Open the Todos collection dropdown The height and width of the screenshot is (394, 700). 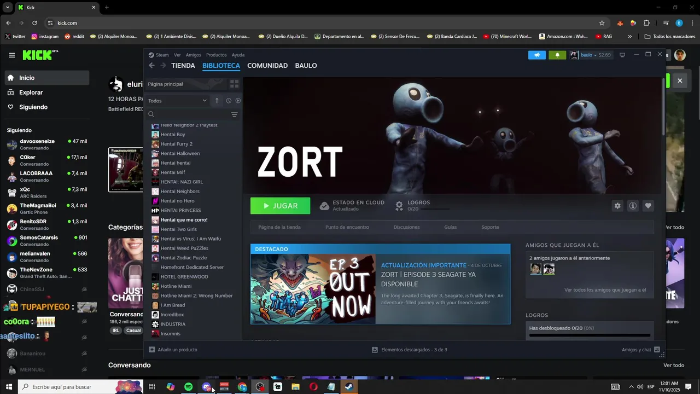point(178,101)
